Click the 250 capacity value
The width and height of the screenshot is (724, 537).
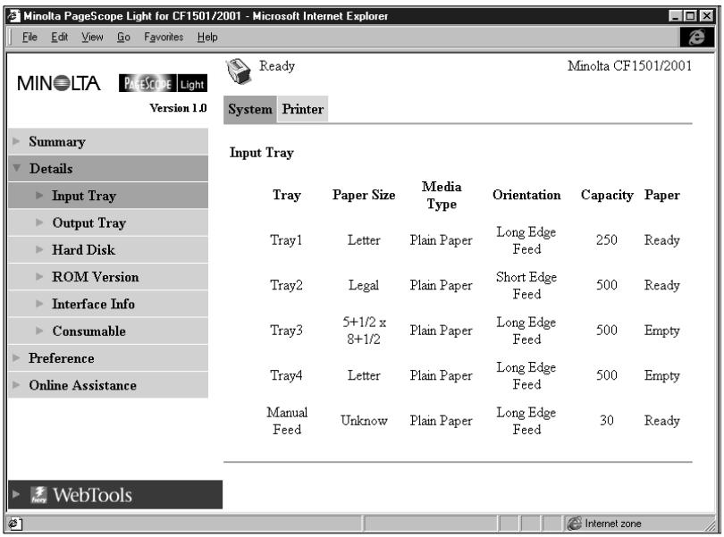click(607, 240)
